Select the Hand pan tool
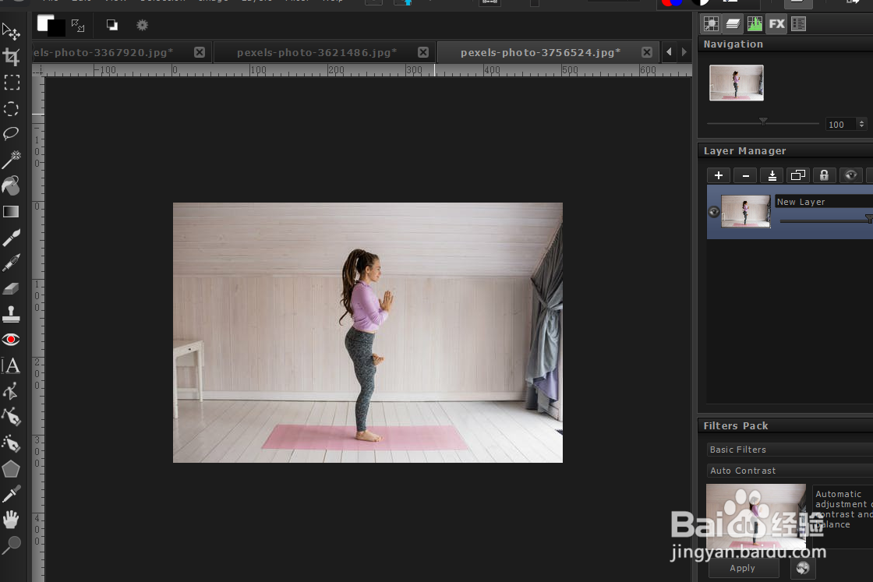The width and height of the screenshot is (873, 582). 11,519
